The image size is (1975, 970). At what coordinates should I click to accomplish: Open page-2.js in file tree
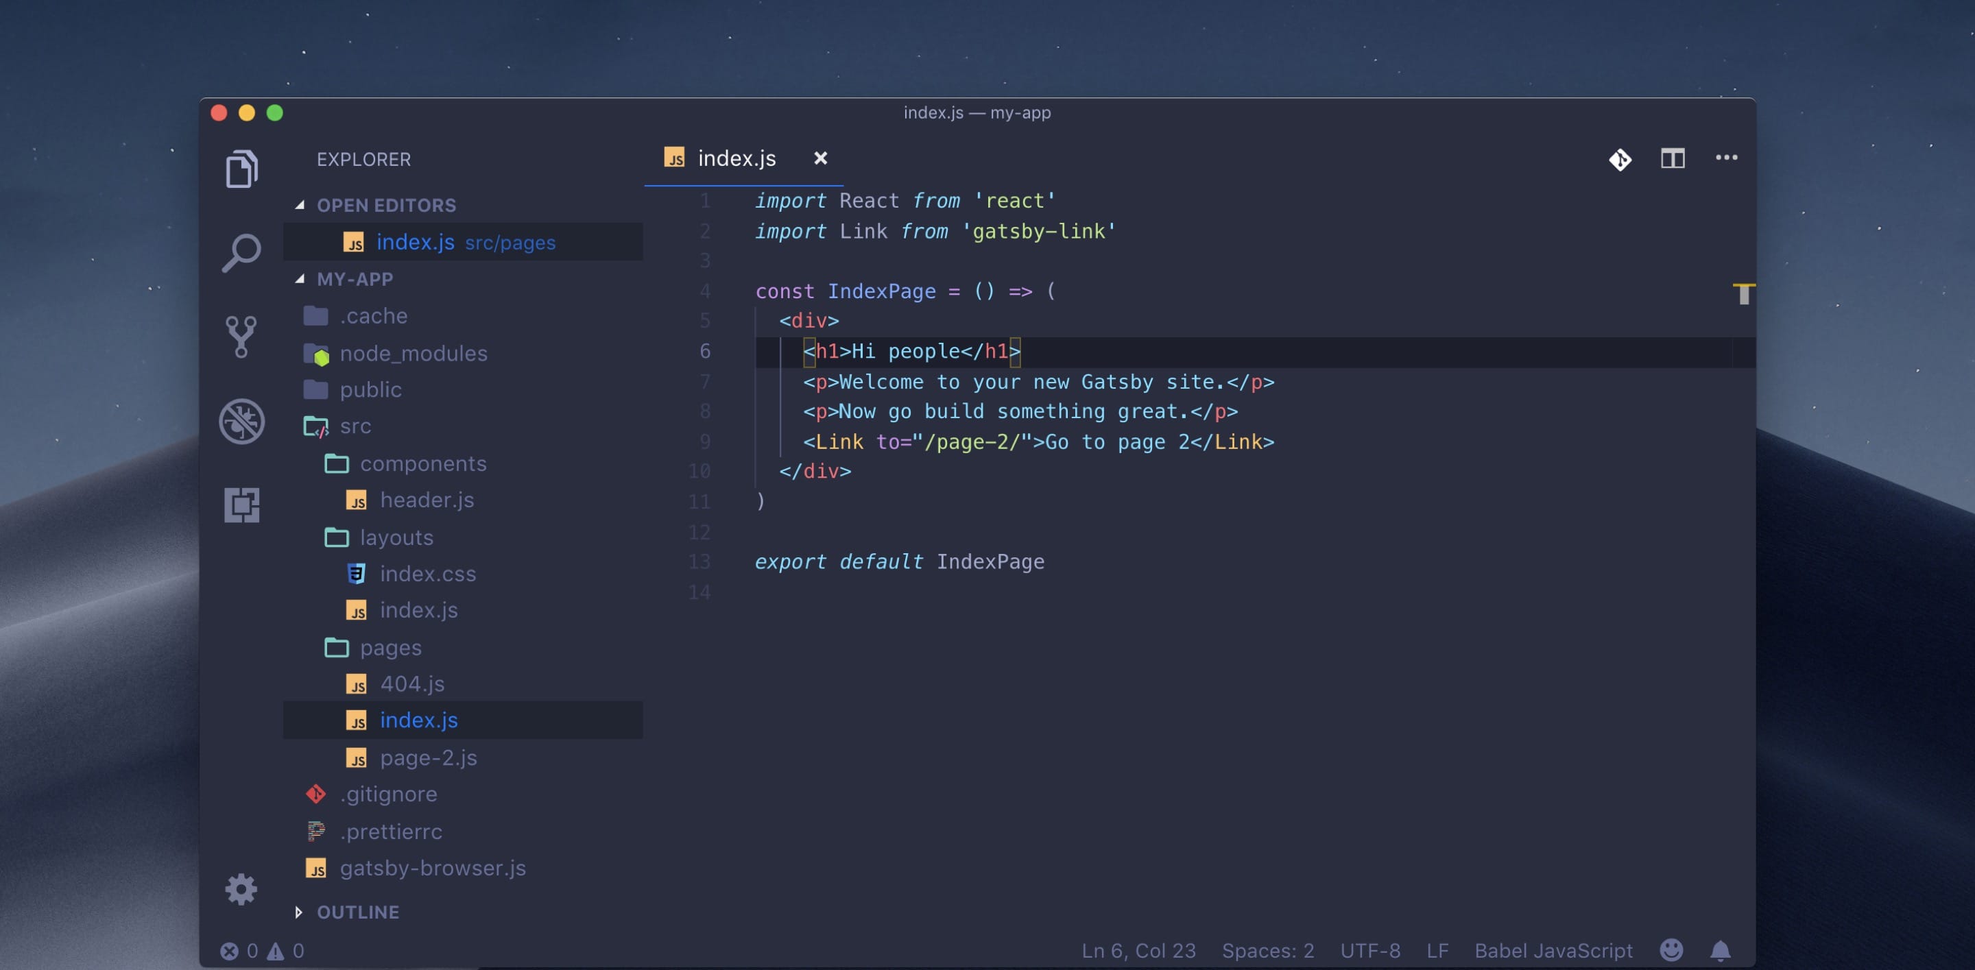(x=428, y=757)
